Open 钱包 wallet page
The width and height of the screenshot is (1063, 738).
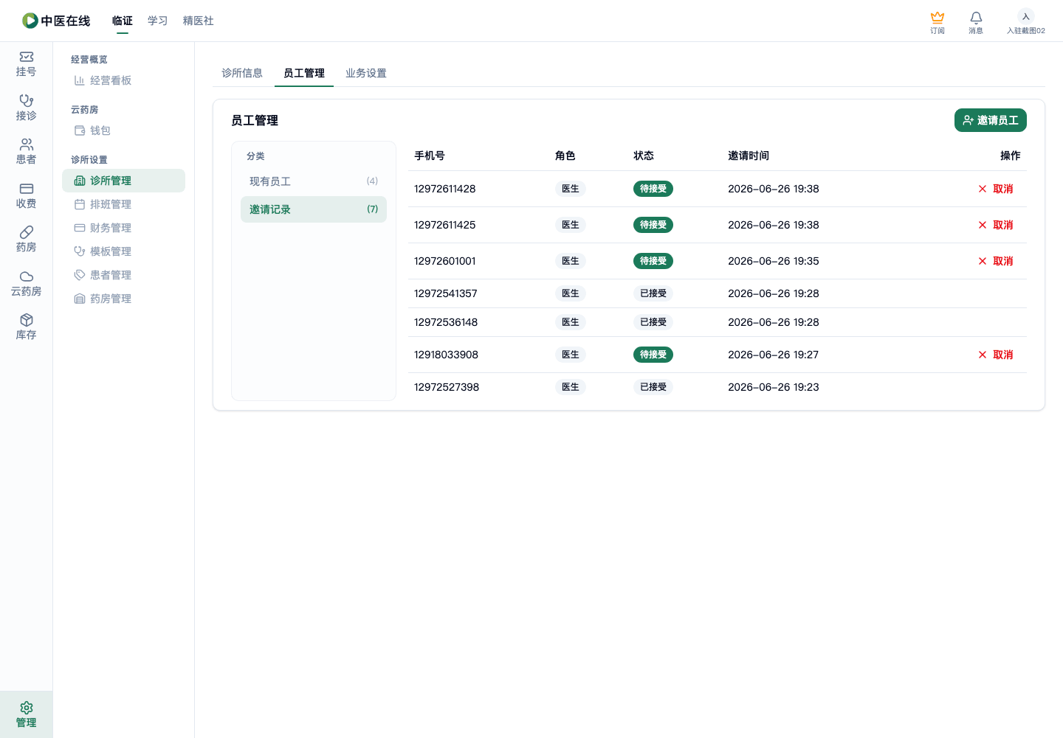tap(123, 130)
